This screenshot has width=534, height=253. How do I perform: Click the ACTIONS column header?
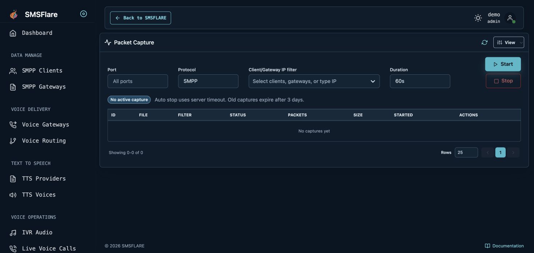(468, 115)
